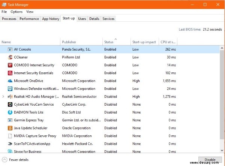This screenshot has width=225, height=166.
Task: Click the 262 ms CPU value
Action: [171, 49]
